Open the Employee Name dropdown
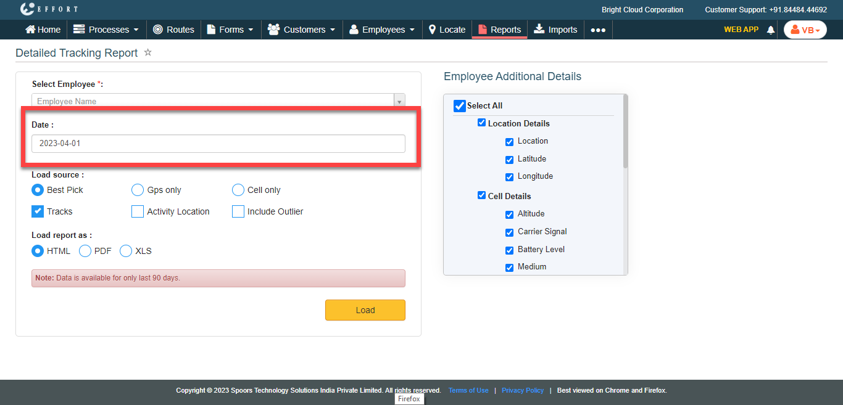The height and width of the screenshot is (405, 843). 218,101
